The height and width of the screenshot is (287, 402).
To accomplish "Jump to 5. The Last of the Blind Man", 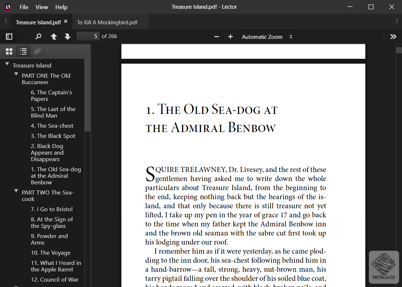I will (53, 112).
